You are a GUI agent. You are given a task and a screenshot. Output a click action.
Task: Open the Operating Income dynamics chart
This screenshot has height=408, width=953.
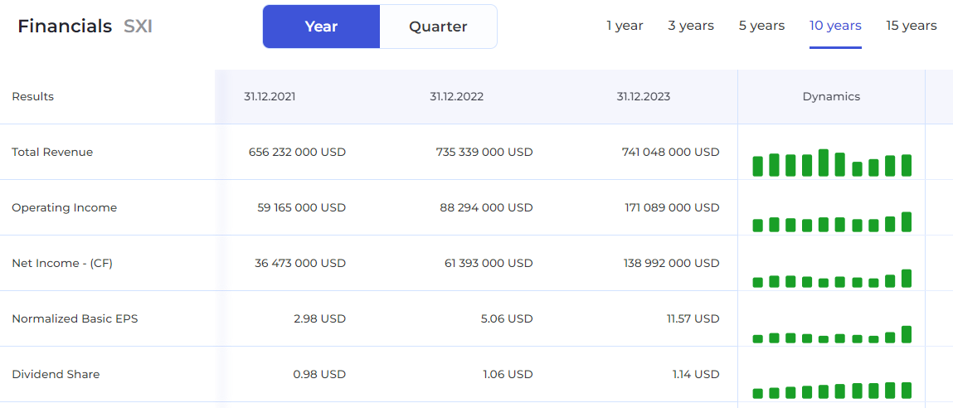831,221
